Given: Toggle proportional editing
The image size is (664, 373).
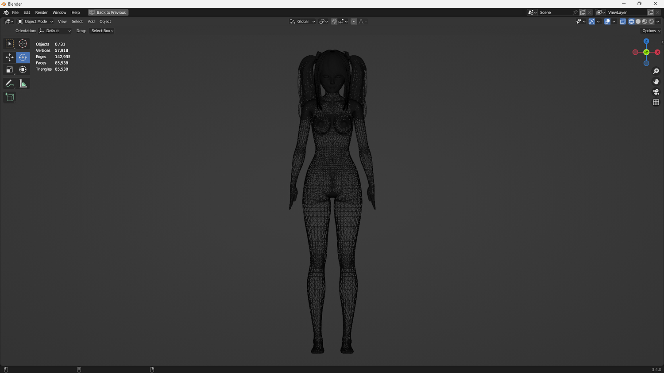Looking at the screenshot, I should click(x=354, y=21).
